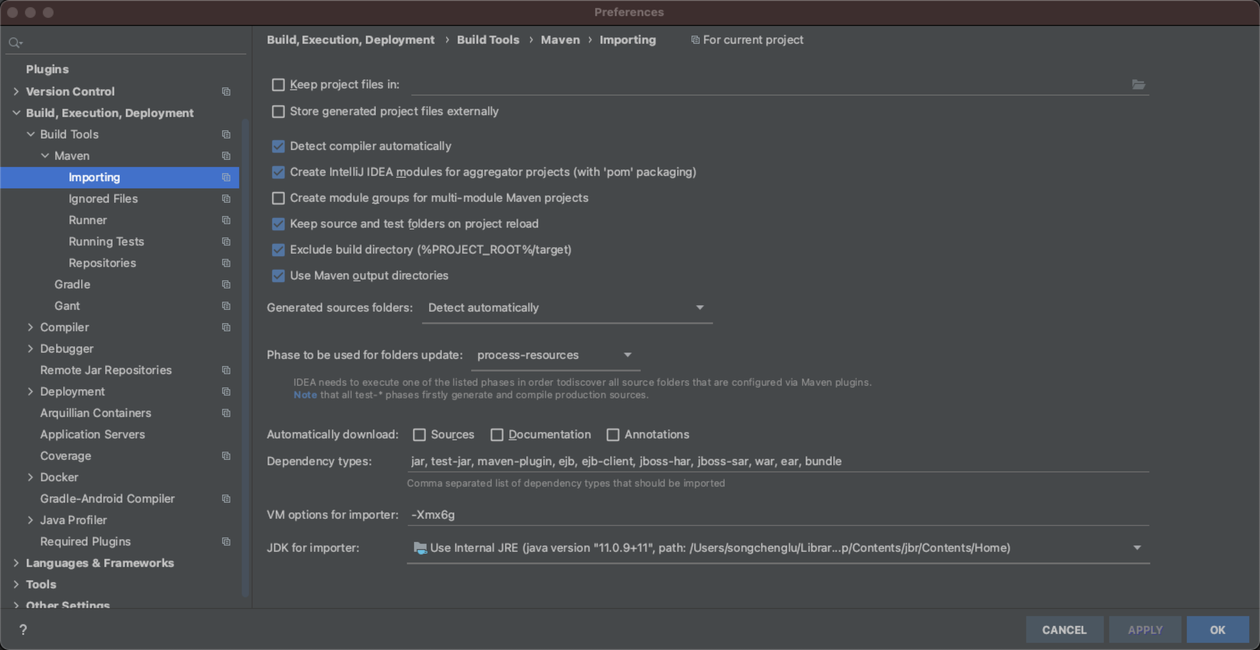Click project-level icon beside Required Plugins
The height and width of the screenshot is (650, 1260).
[226, 542]
